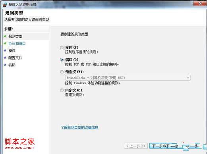Select the 操作 step in sidebar
207x154 pixels.
pyautogui.click(x=12, y=50)
